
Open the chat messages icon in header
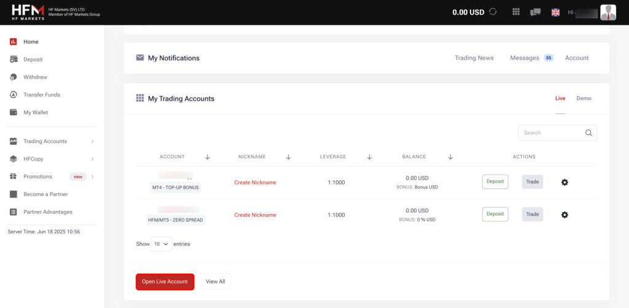pyautogui.click(x=535, y=12)
